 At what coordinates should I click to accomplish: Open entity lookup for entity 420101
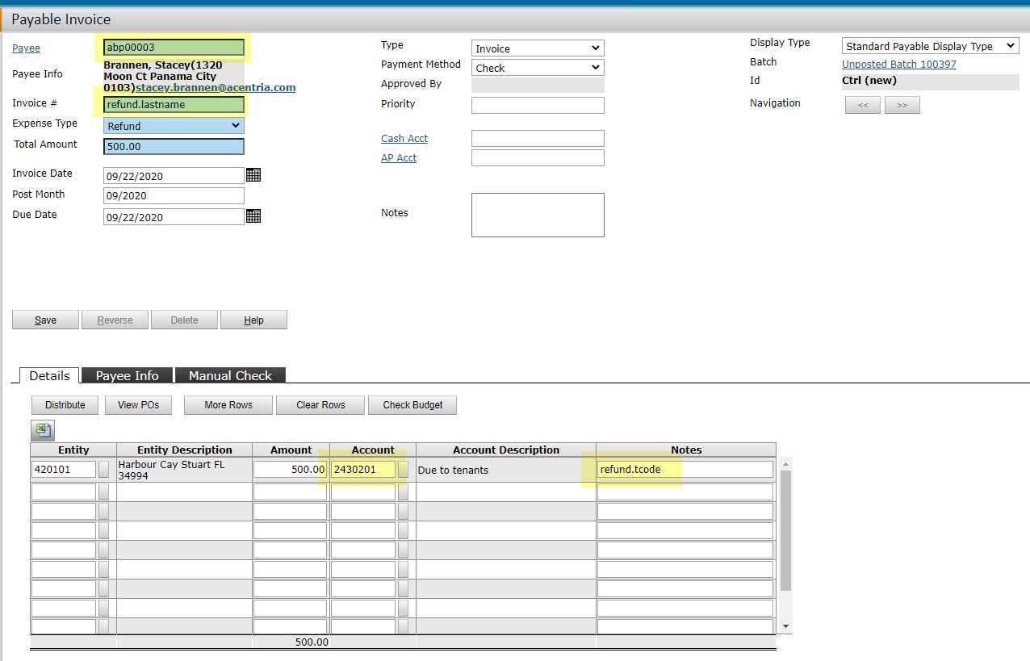coord(103,470)
